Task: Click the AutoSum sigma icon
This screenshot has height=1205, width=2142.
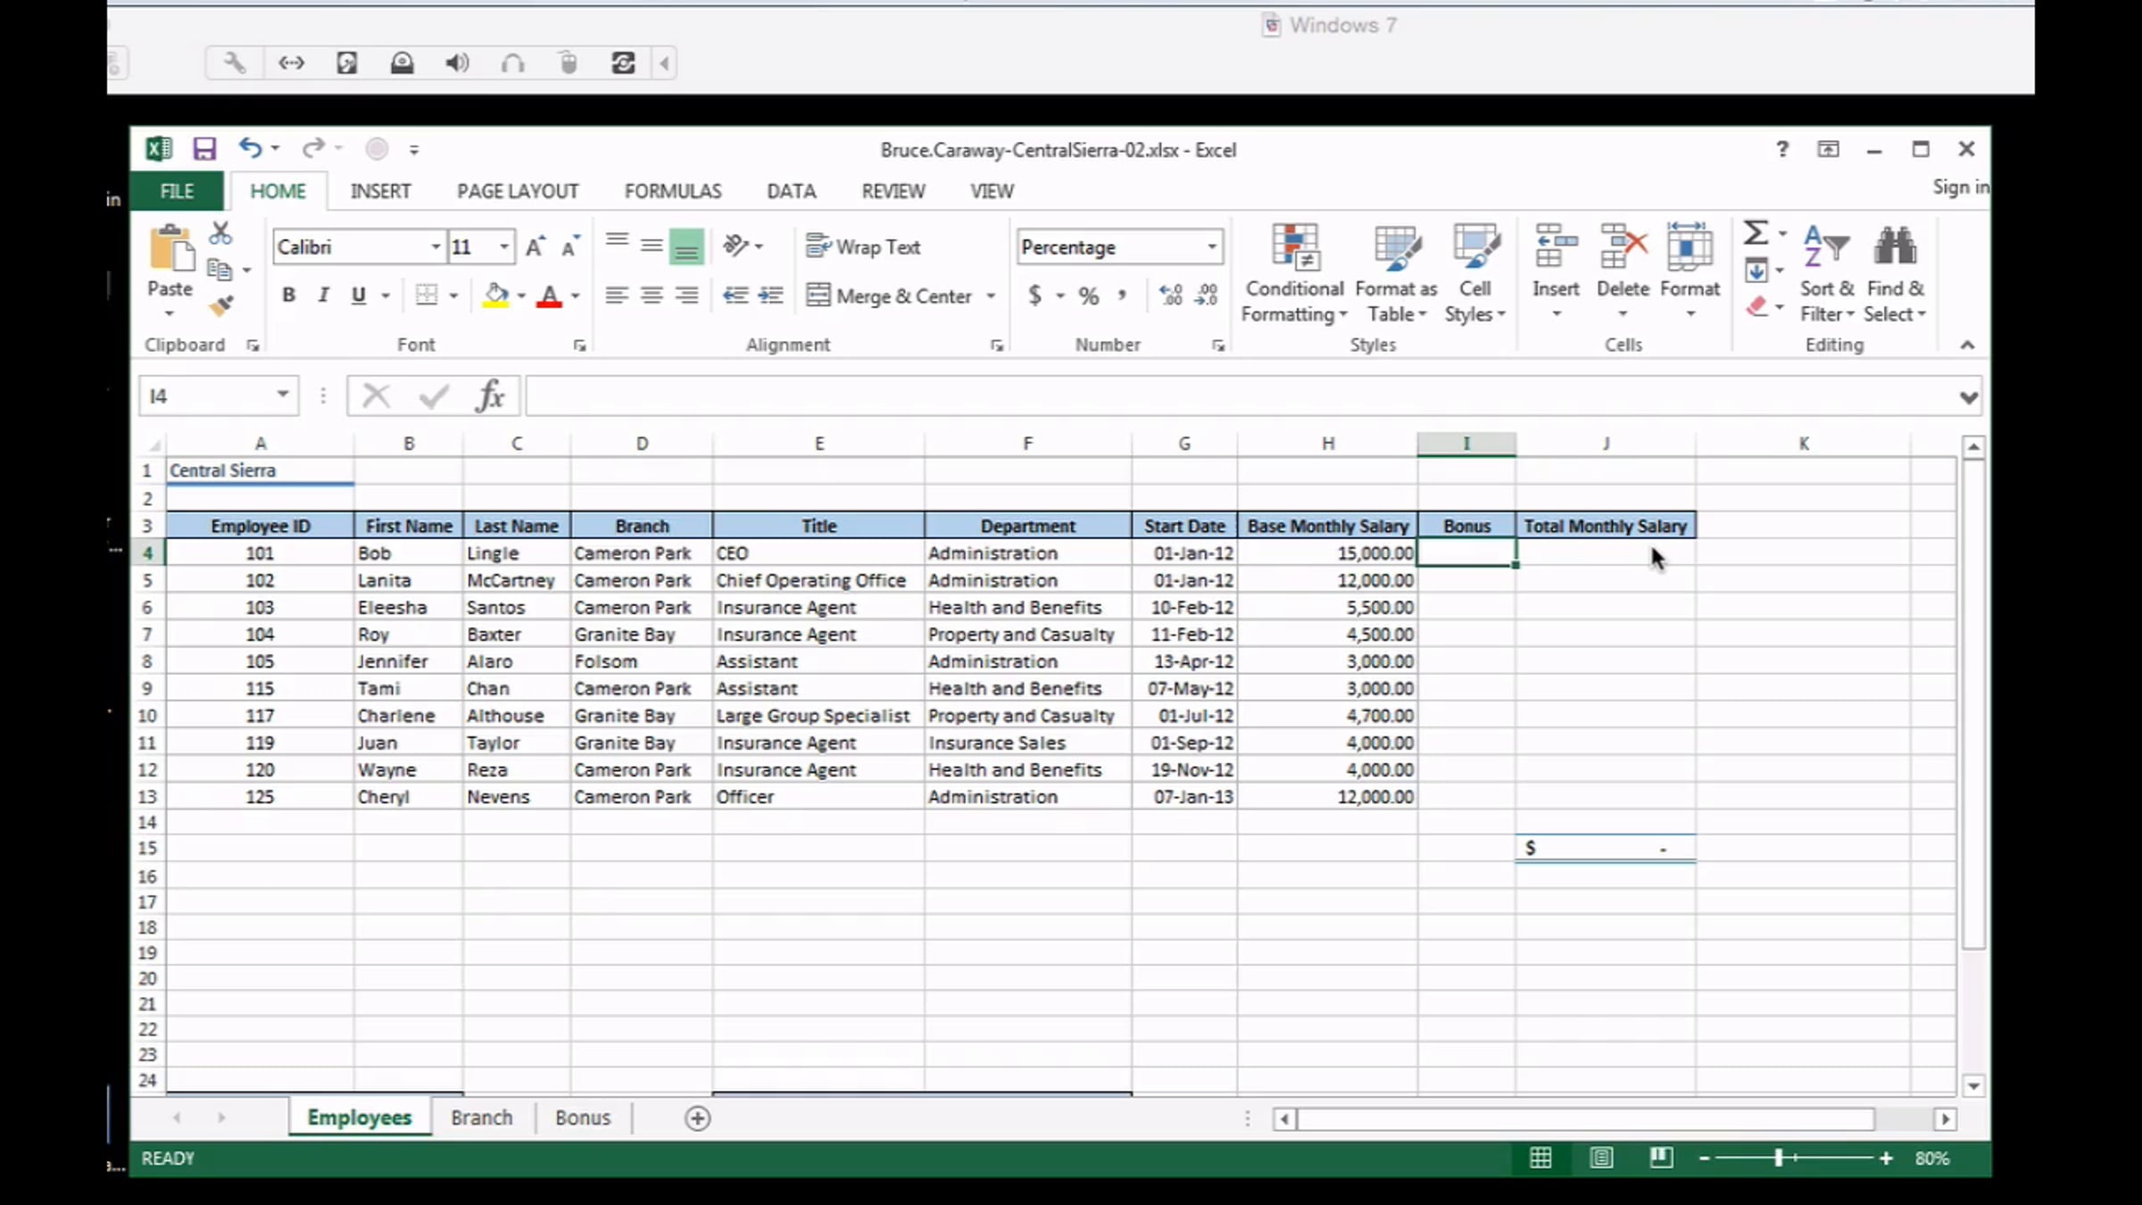Action: [1755, 234]
